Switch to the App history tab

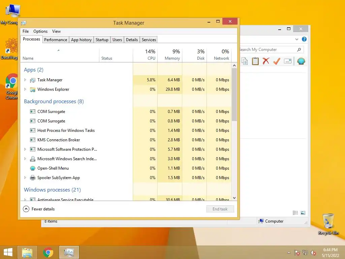click(x=82, y=40)
